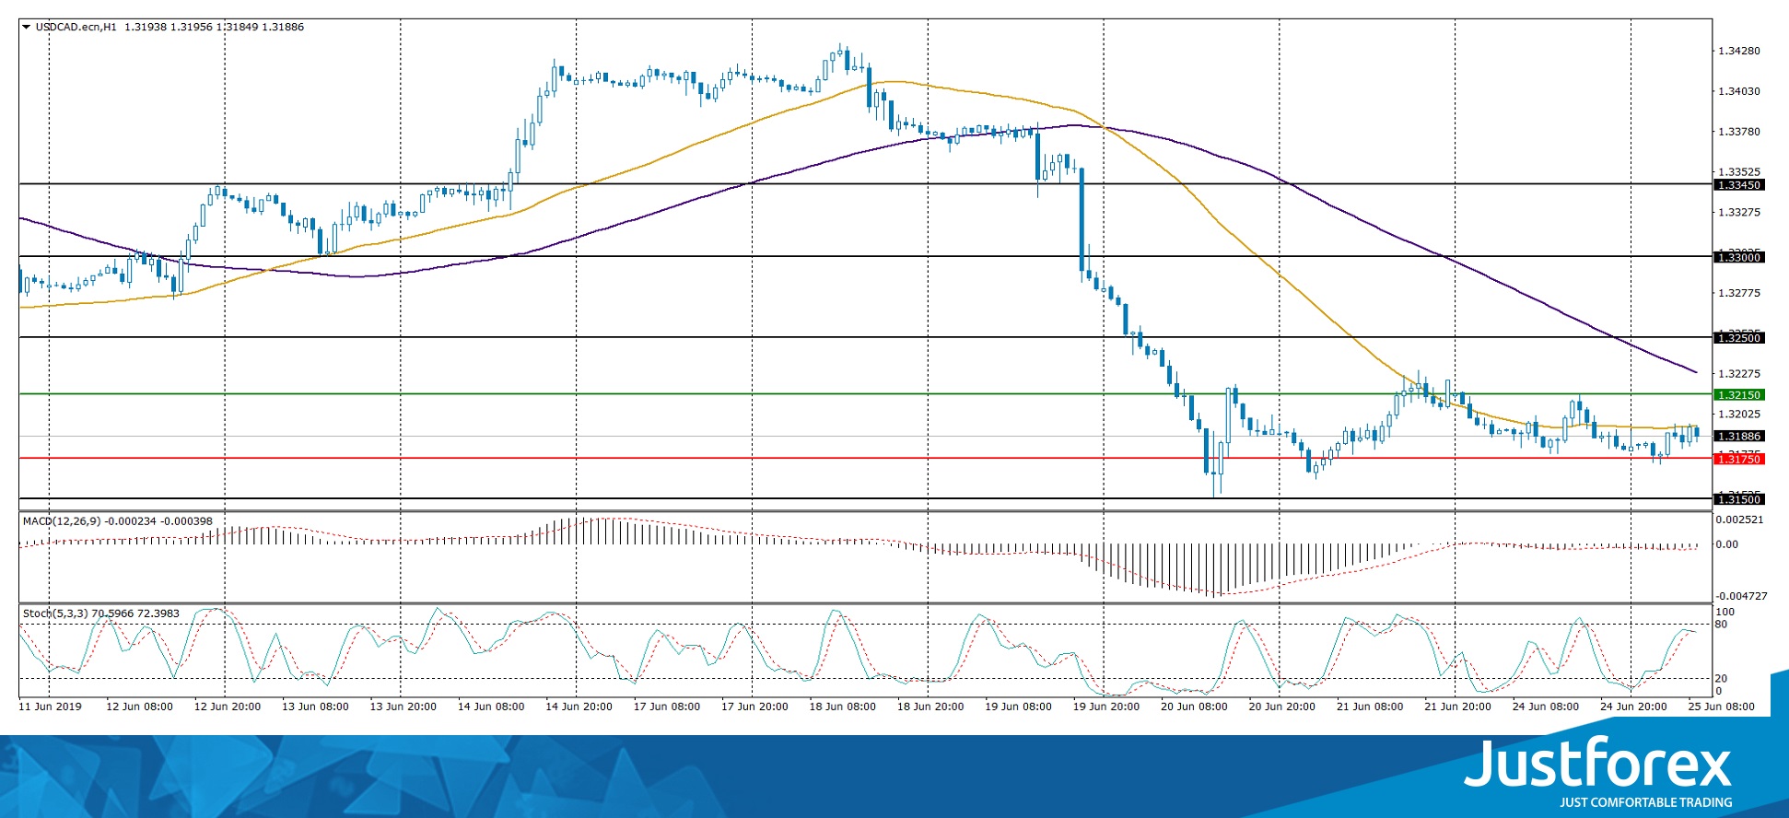Click the 13 Jun 08:00 time label
The height and width of the screenshot is (818, 1789).
click(x=315, y=707)
